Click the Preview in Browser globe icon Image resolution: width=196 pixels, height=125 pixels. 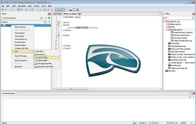click(48, 10)
